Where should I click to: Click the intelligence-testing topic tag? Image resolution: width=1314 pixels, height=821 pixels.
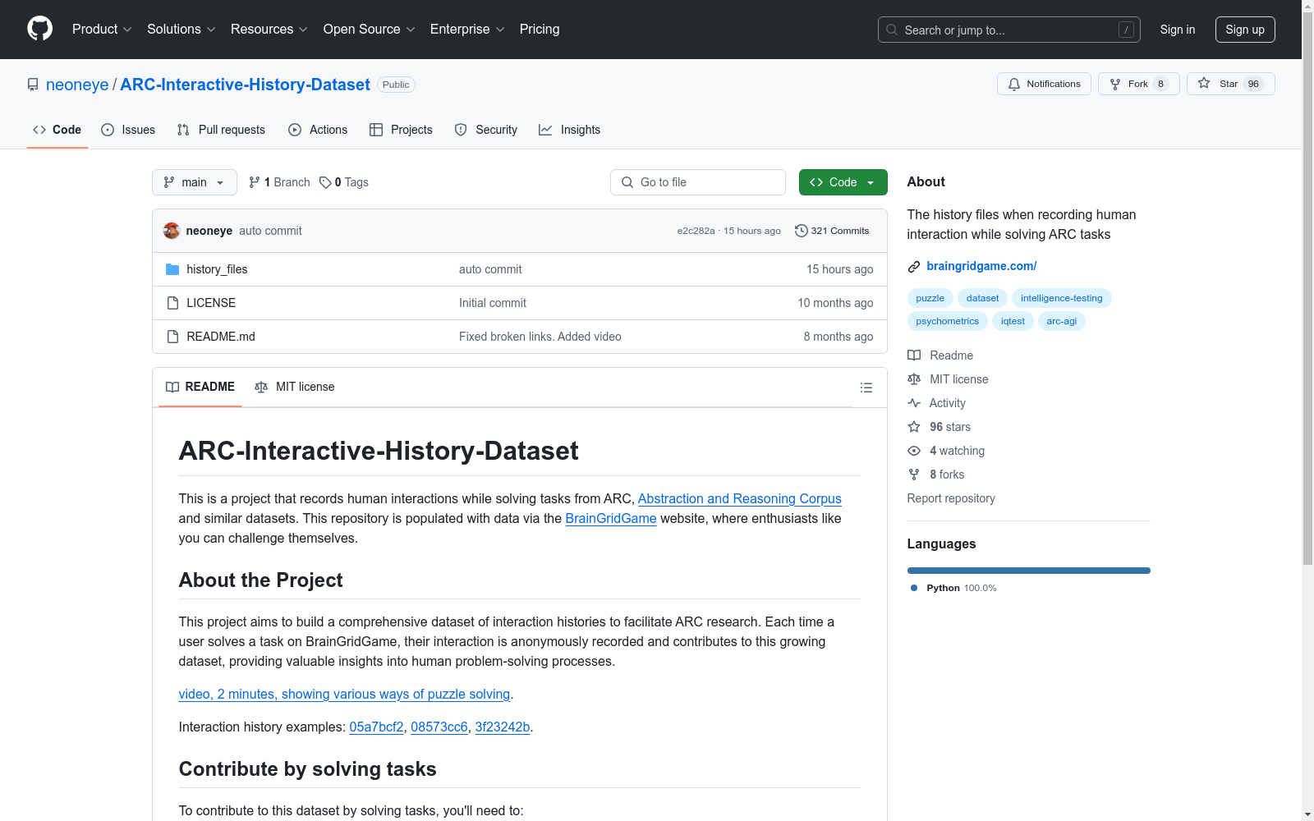click(1061, 298)
